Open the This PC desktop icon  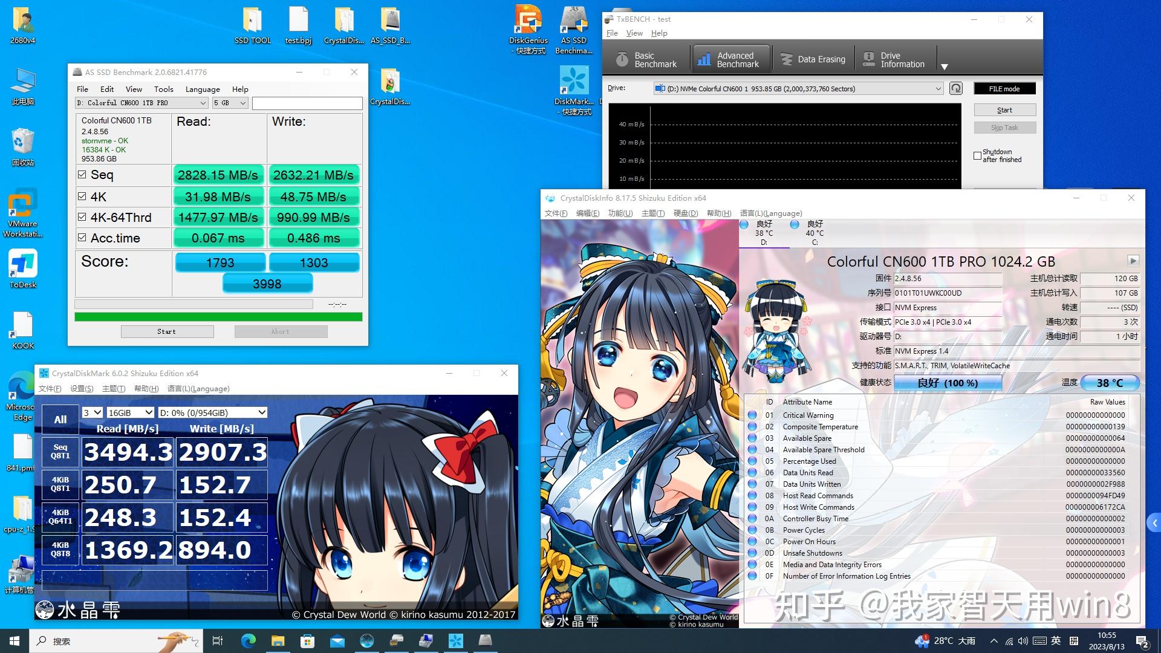23,86
